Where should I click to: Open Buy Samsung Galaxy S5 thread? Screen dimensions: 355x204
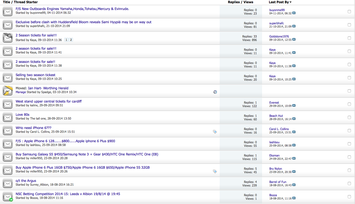[87, 154]
